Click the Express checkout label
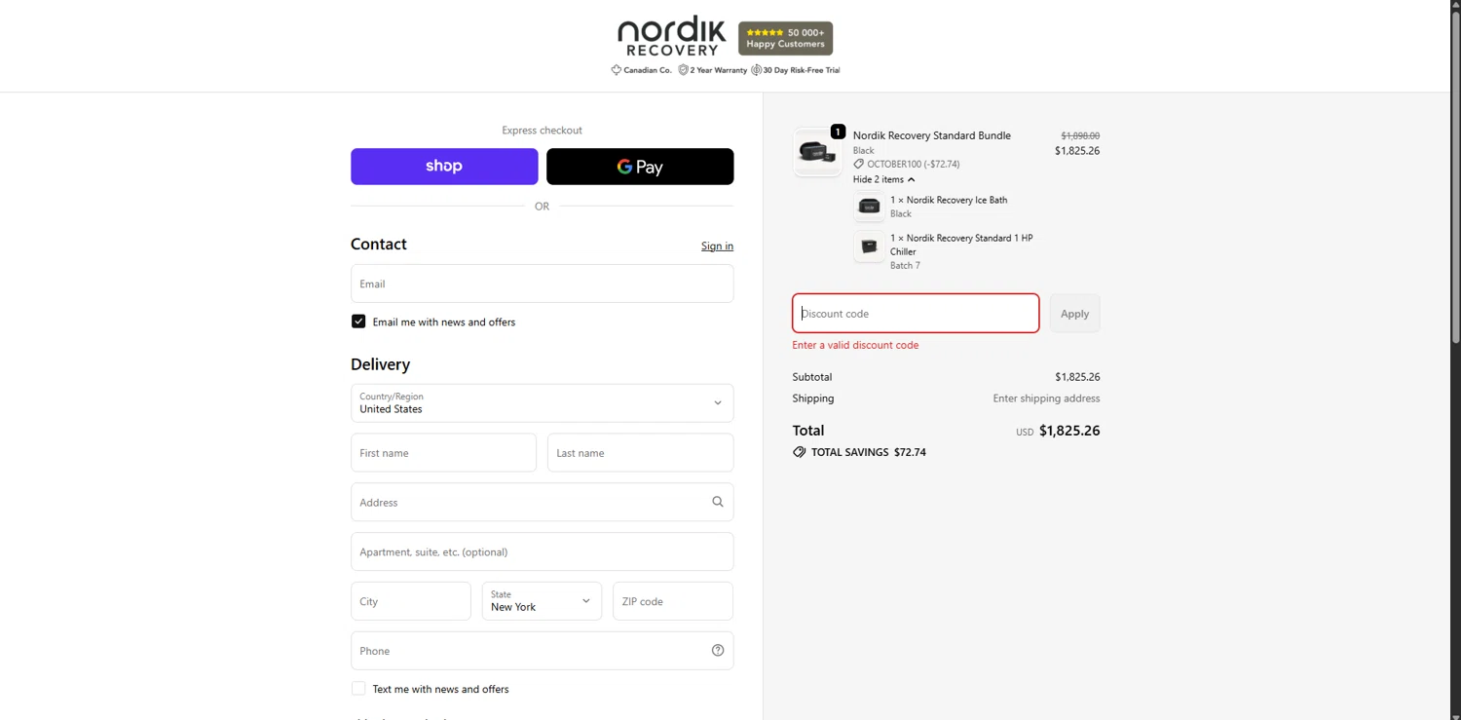The image size is (1461, 720). click(542, 130)
